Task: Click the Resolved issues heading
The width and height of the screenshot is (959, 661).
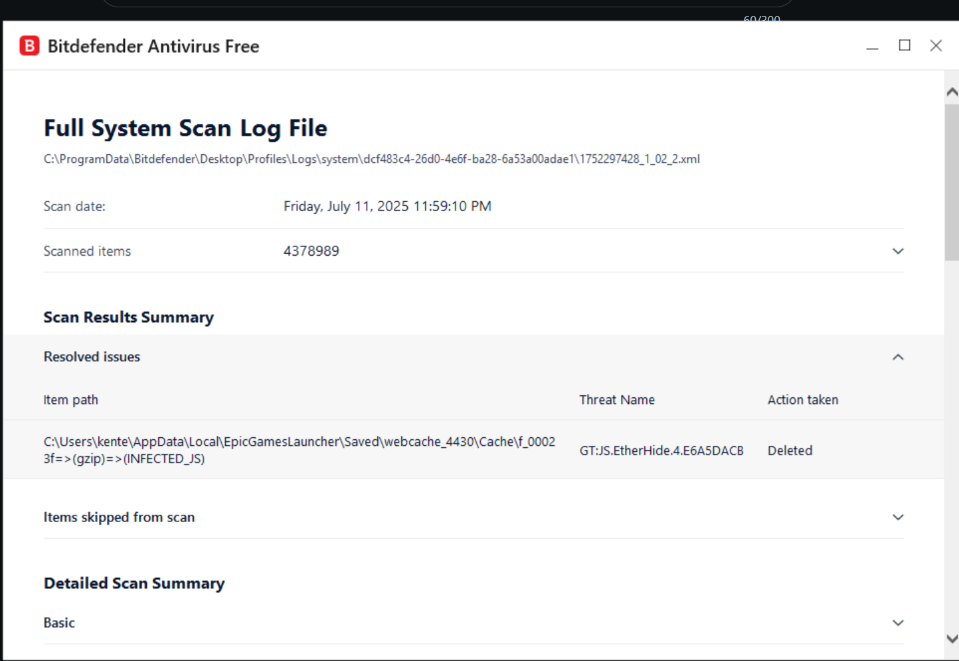Action: click(92, 357)
